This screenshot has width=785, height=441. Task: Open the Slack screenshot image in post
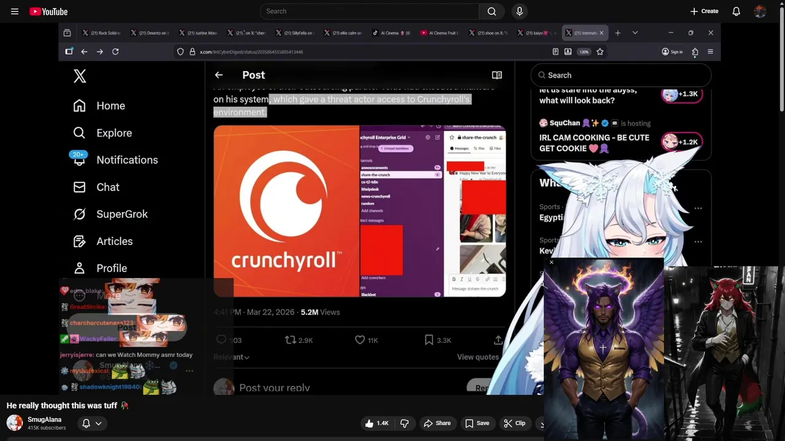pos(433,211)
